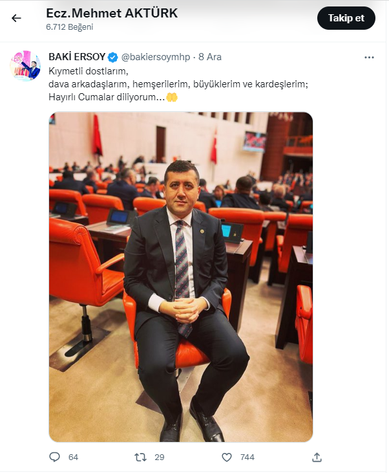Click the 29 retweets count
This screenshot has height=473, width=389.
[160, 457]
